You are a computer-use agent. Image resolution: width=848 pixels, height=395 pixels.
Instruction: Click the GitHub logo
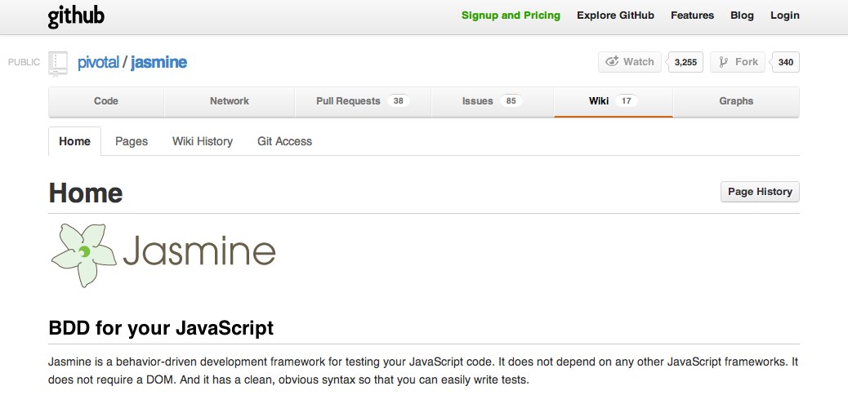pos(76,17)
